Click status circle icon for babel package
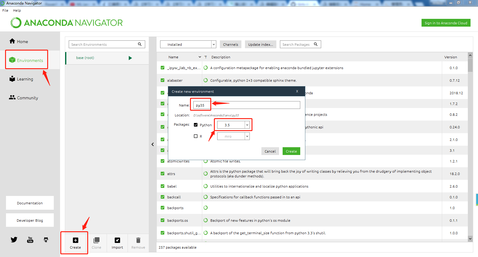This screenshot has height=257, width=478. click(x=206, y=186)
